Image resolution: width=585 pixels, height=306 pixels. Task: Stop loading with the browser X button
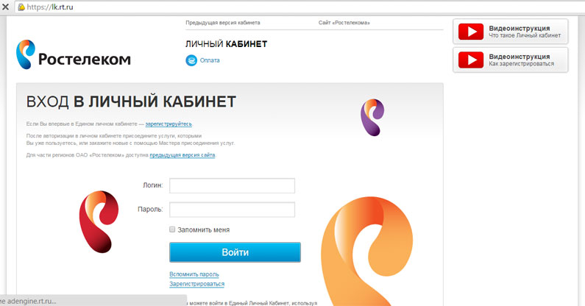[5, 7]
